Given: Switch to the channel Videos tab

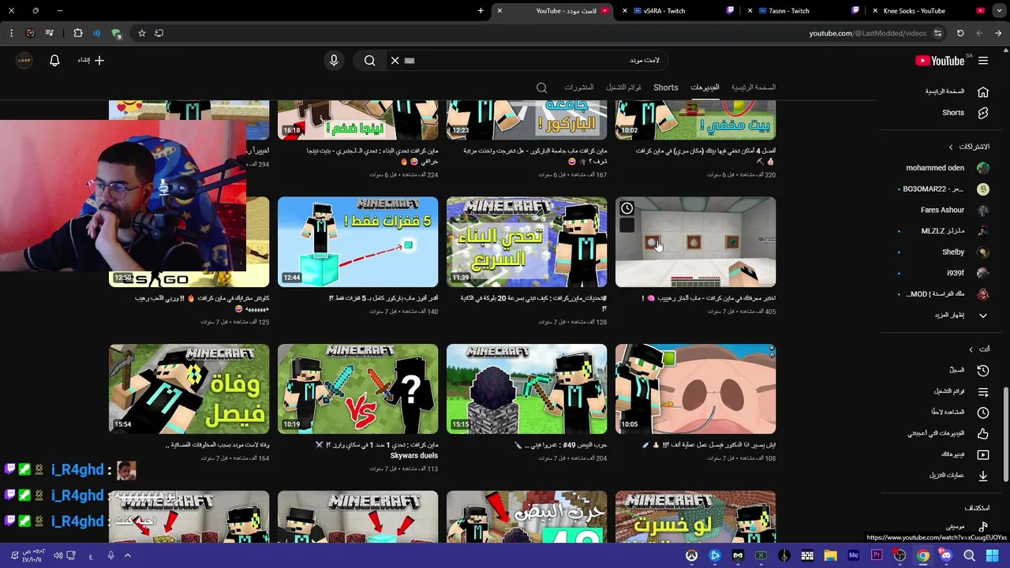Looking at the screenshot, I should 705,88.
